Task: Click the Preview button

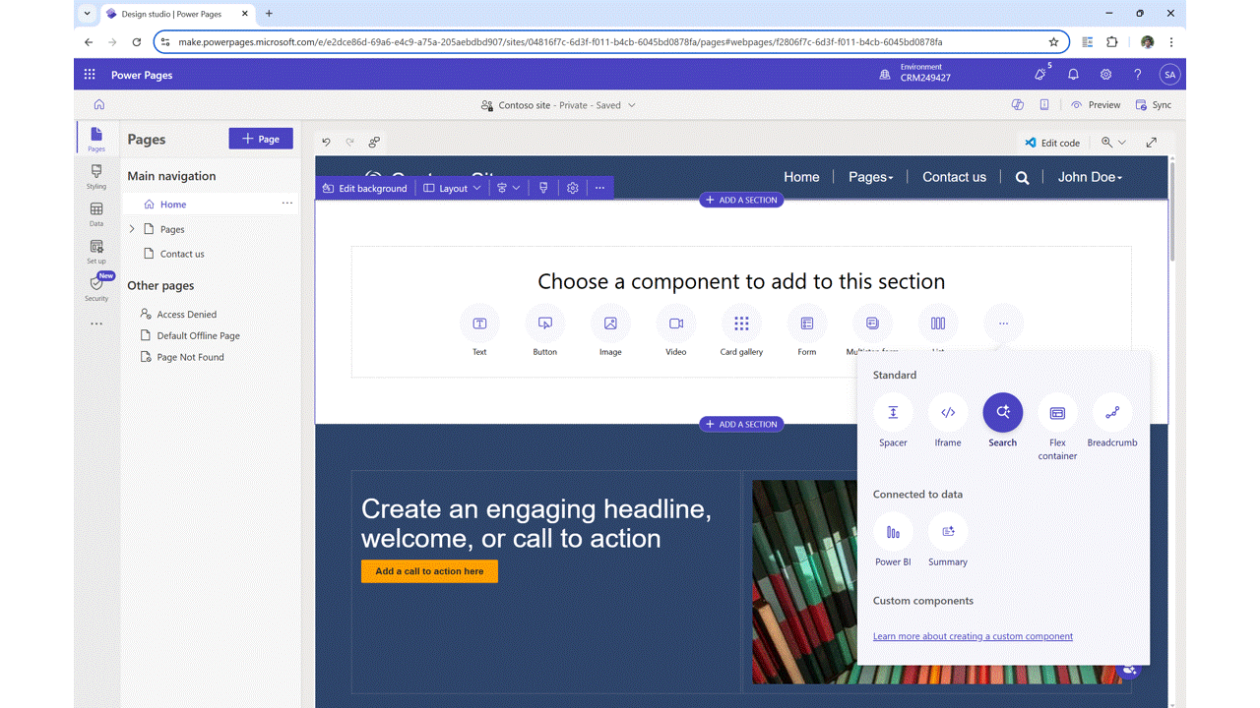Action: point(1096,105)
